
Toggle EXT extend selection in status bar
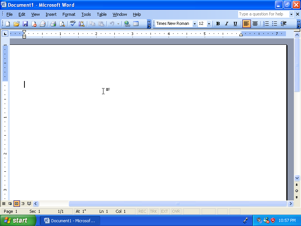(x=164, y=211)
